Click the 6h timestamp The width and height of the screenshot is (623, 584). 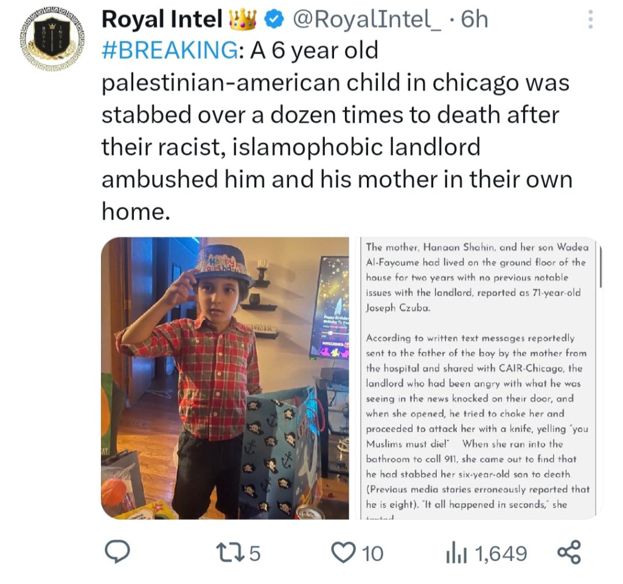coord(475,20)
